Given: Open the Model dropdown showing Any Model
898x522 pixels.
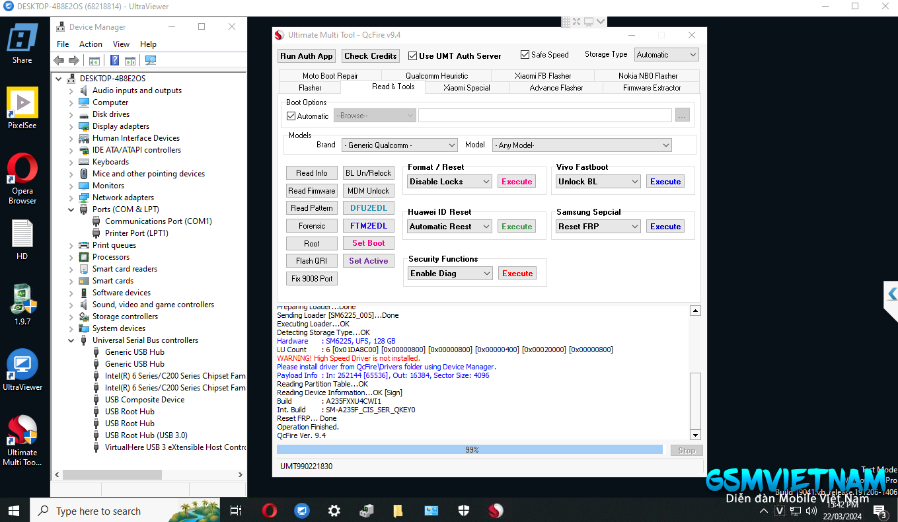Looking at the screenshot, I should click(x=581, y=145).
